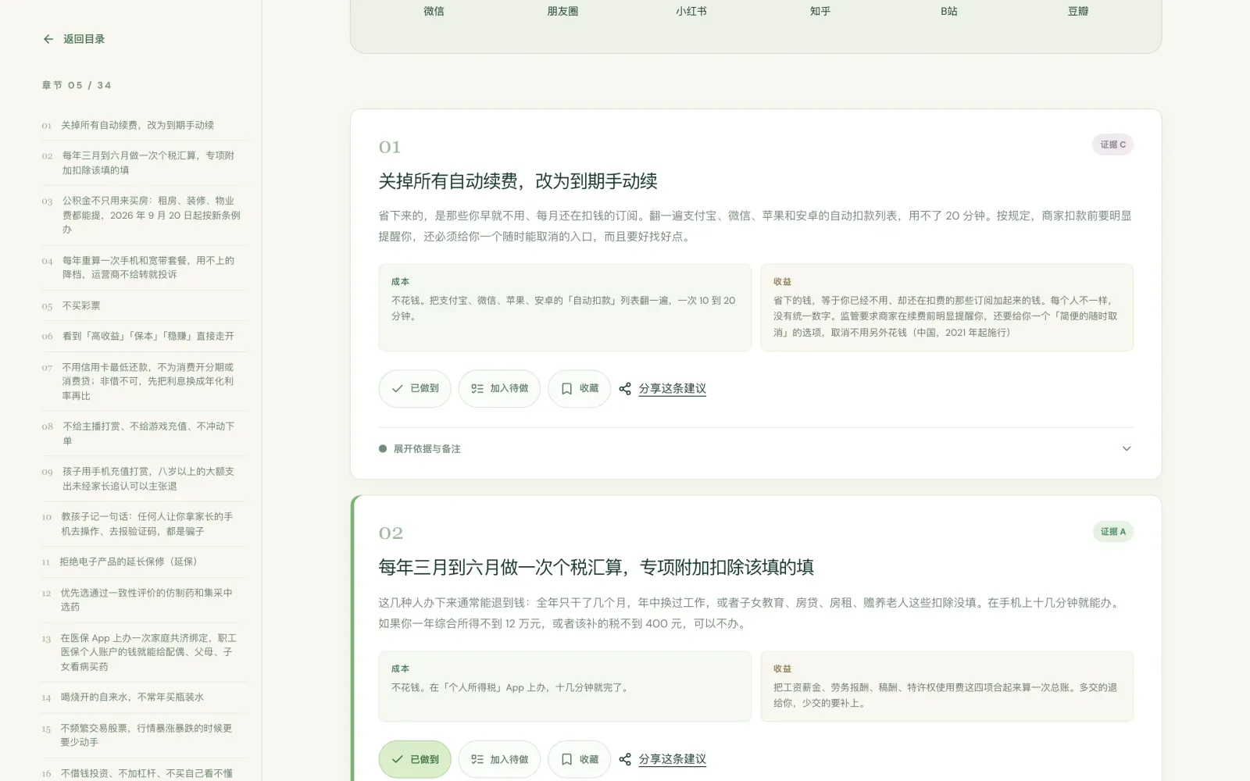Image resolution: width=1250 pixels, height=781 pixels.
Task: Share to 小红书
Action: (x=691, y=11)
